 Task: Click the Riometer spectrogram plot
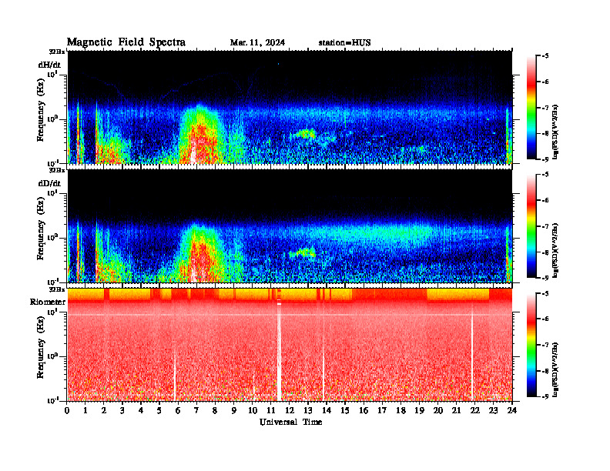290,345
